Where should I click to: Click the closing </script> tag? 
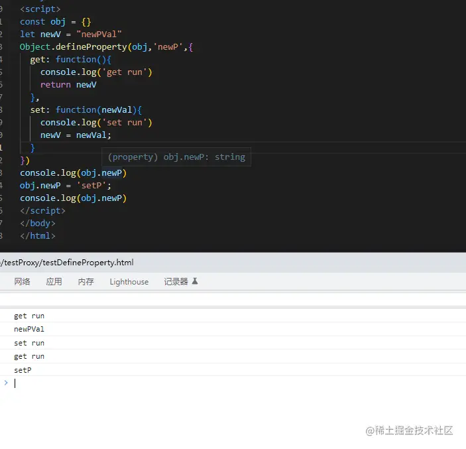pyautogui.click(x=42, y=211)
